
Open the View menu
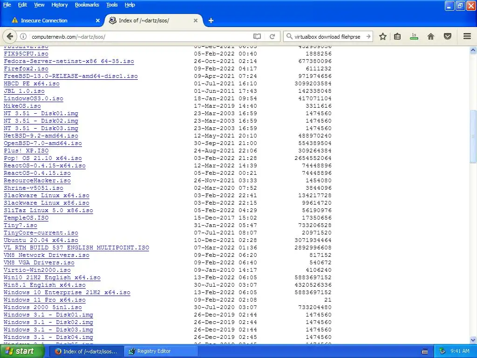[x=39, y=5]
